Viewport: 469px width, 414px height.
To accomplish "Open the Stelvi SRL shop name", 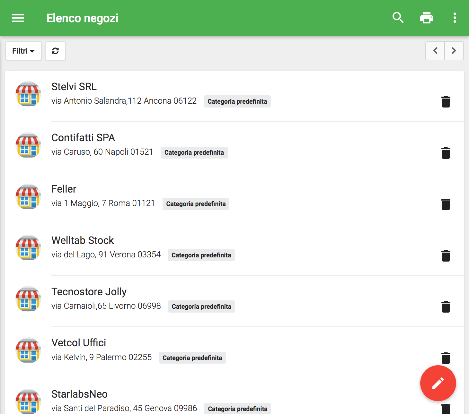I will (74, 87).
